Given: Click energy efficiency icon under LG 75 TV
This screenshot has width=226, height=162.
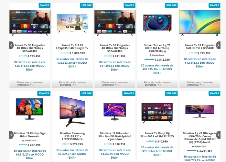Looking at the screenshot, I should pyautogui.click(x=160, y=85).
